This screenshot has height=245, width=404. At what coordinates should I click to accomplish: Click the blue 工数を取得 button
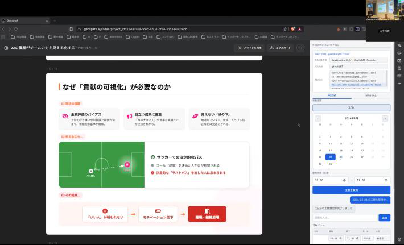(351, 190)
